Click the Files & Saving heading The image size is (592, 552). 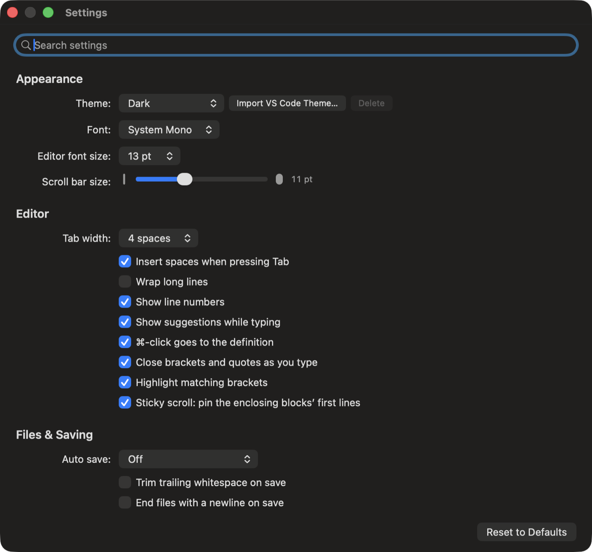(55, 435)
